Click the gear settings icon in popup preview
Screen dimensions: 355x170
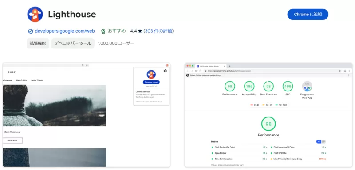165,71
